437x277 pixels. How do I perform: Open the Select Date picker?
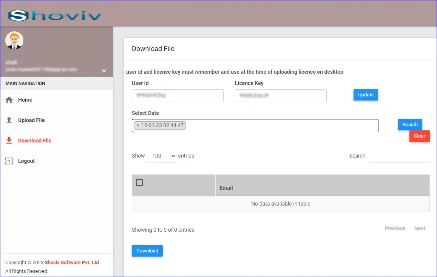coord(264,125)
